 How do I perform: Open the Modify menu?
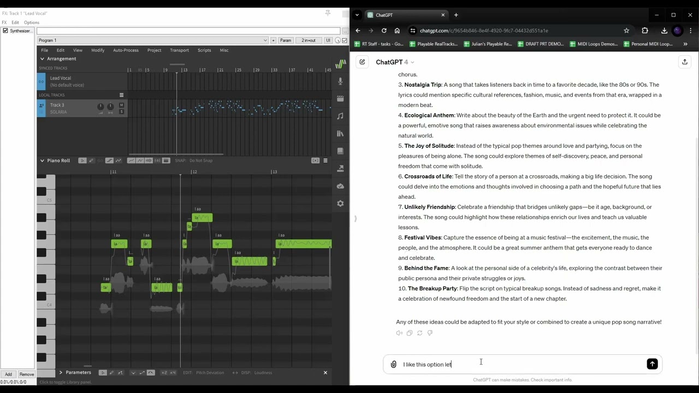coord(98,50)
